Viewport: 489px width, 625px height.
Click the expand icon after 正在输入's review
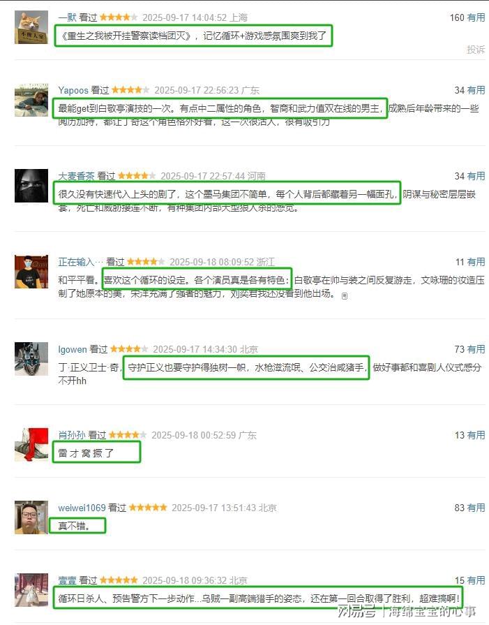pos(345,296)
